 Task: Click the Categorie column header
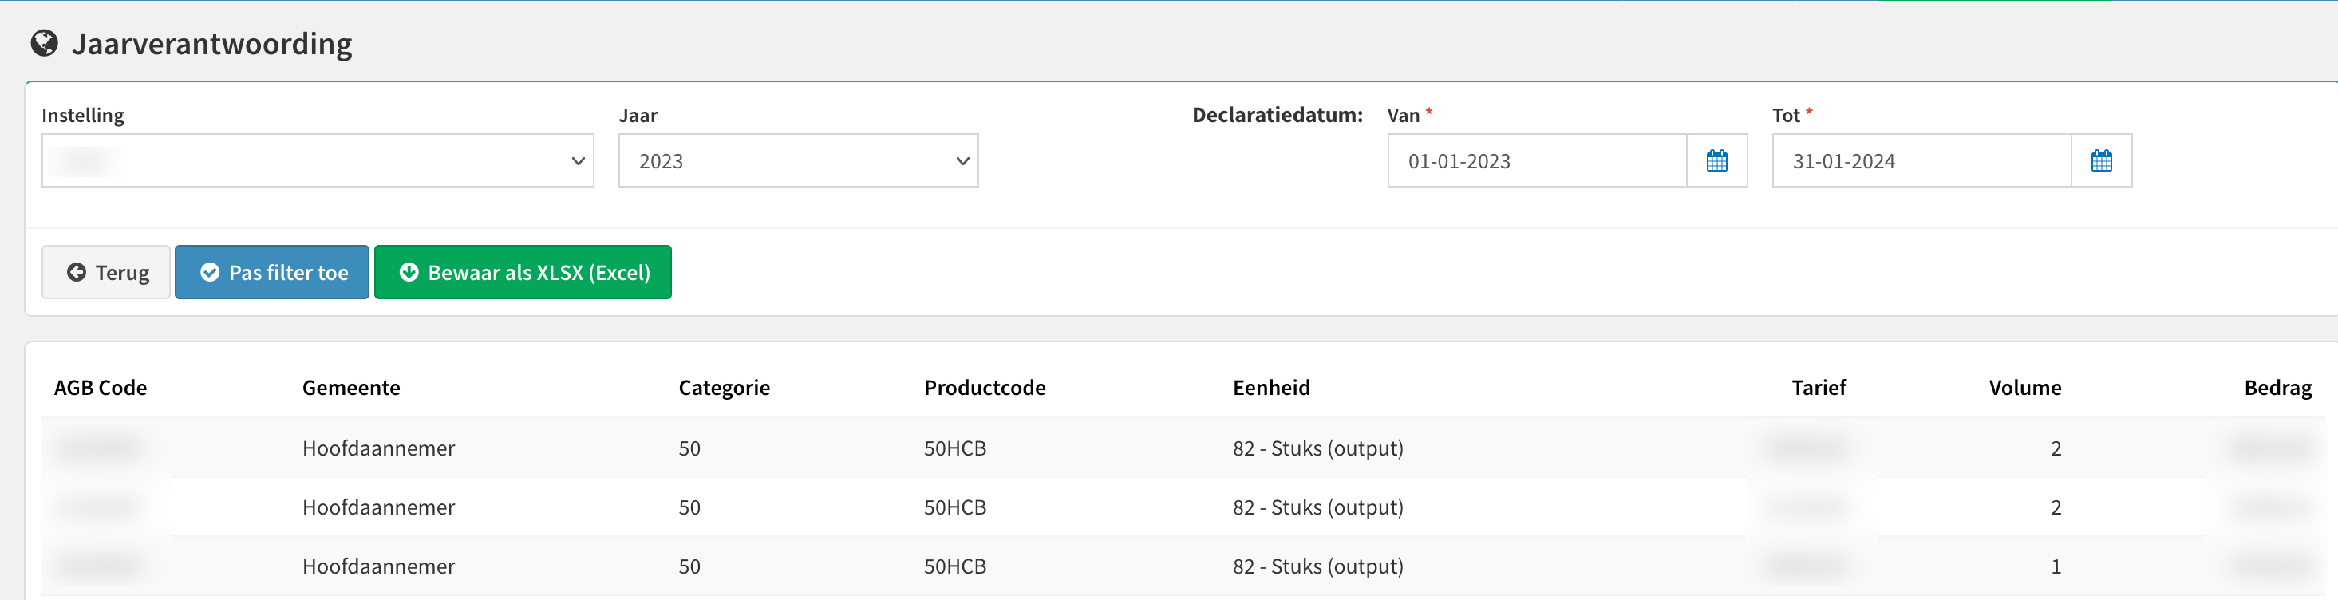[725, 388]
